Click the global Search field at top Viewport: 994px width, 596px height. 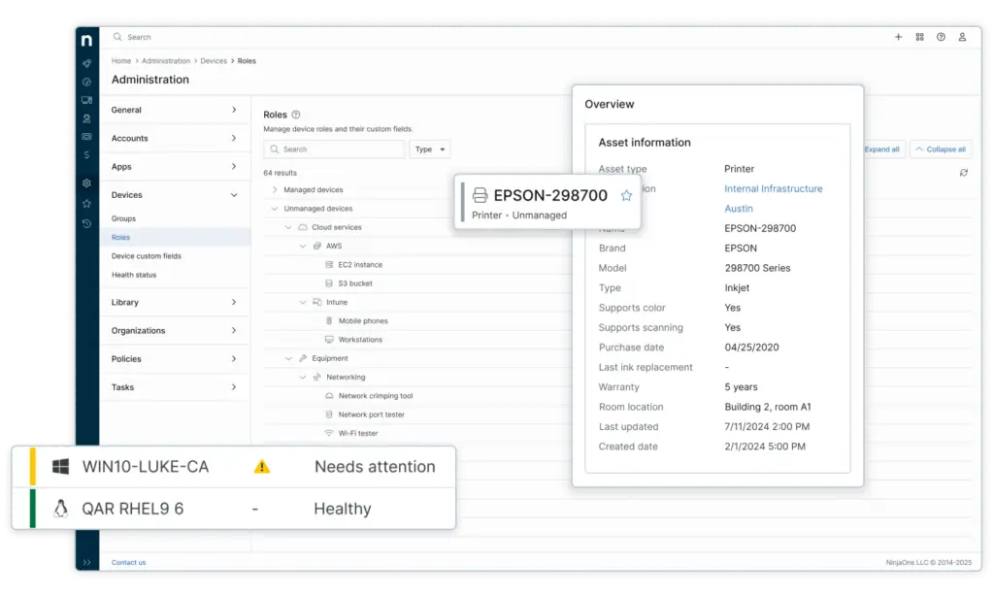click(x=140, y=37)
